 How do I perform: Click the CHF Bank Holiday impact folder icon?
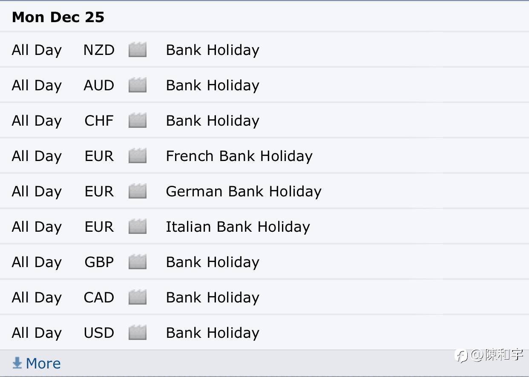pyautogui.click(x=137, y=121)
